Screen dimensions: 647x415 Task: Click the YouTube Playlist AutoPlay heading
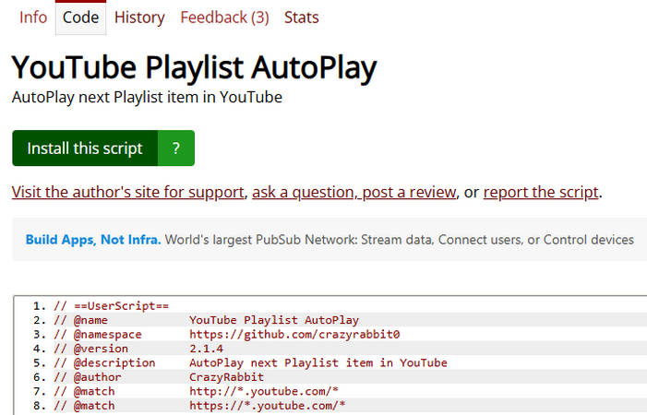194,67
